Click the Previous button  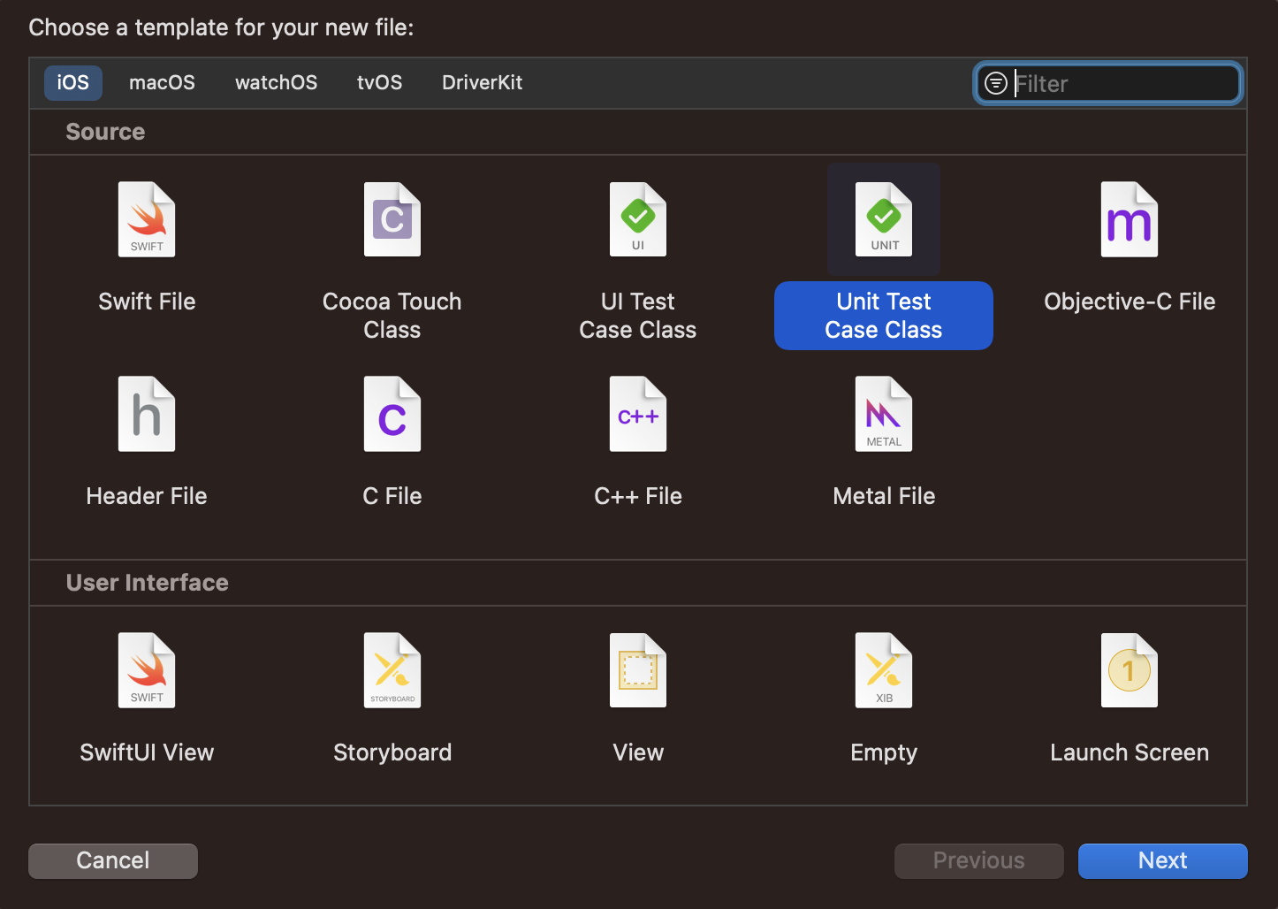coord(978,860)
